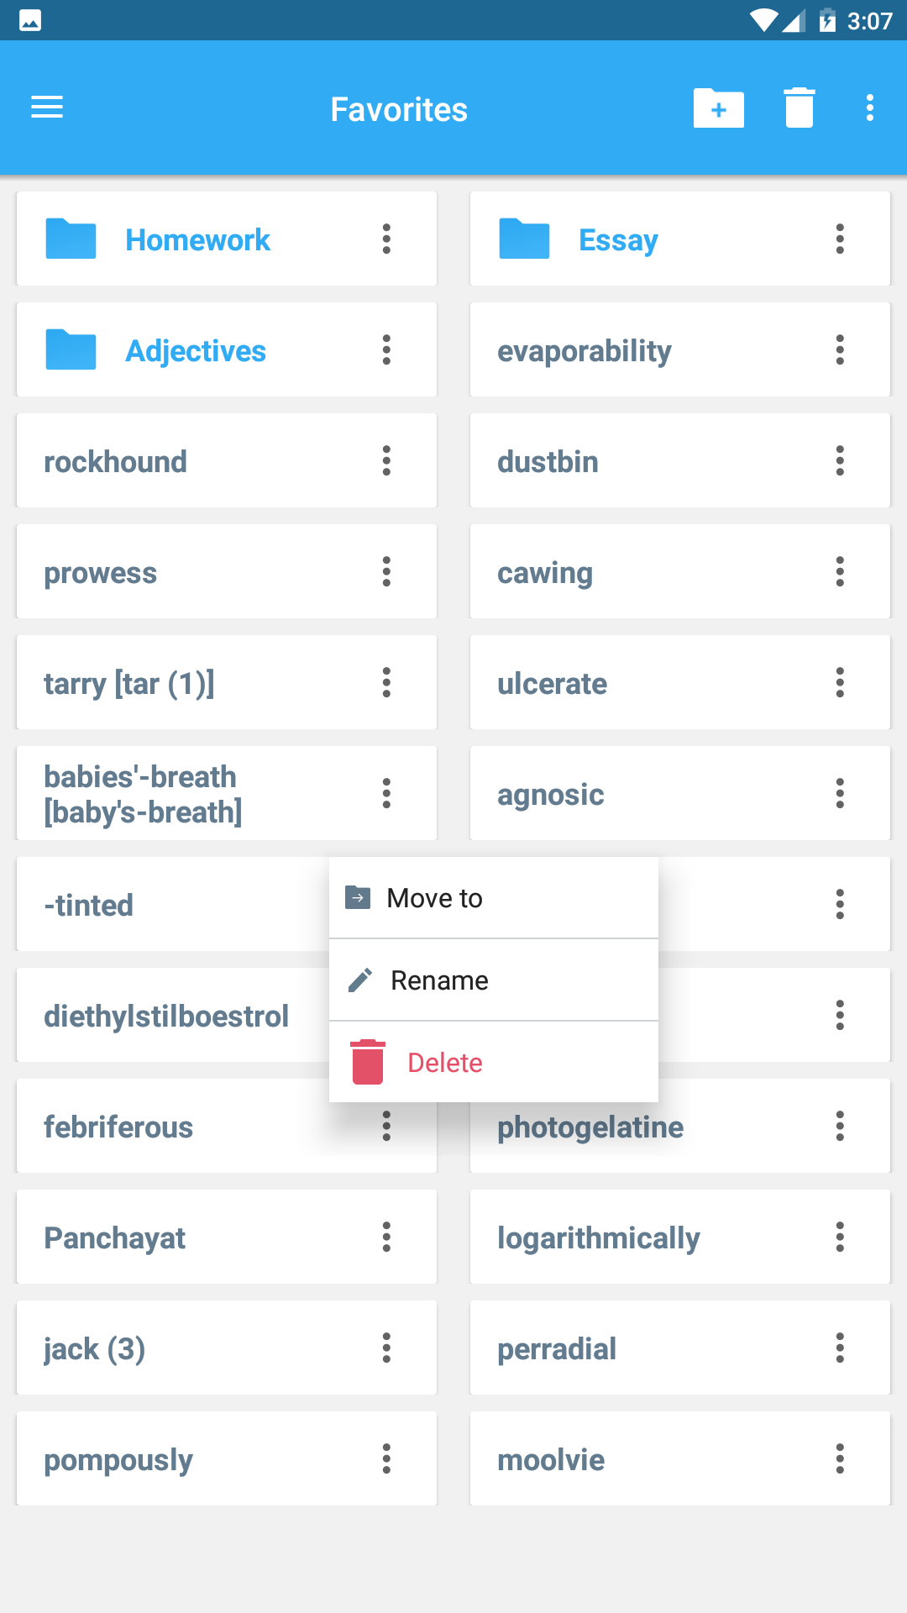Expand the options menu for dustbin

840,461
